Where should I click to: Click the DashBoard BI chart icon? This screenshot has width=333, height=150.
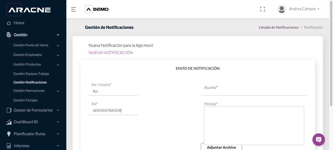point(9,122)
